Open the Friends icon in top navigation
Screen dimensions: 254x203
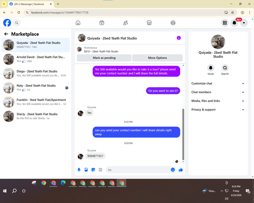click(x=125, y=23)
